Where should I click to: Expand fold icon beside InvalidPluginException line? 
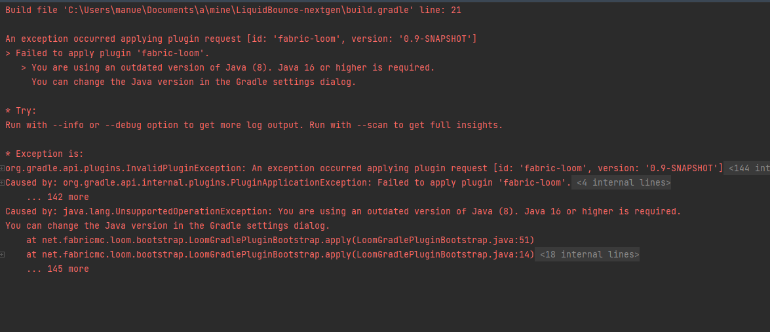click(3, 169)
